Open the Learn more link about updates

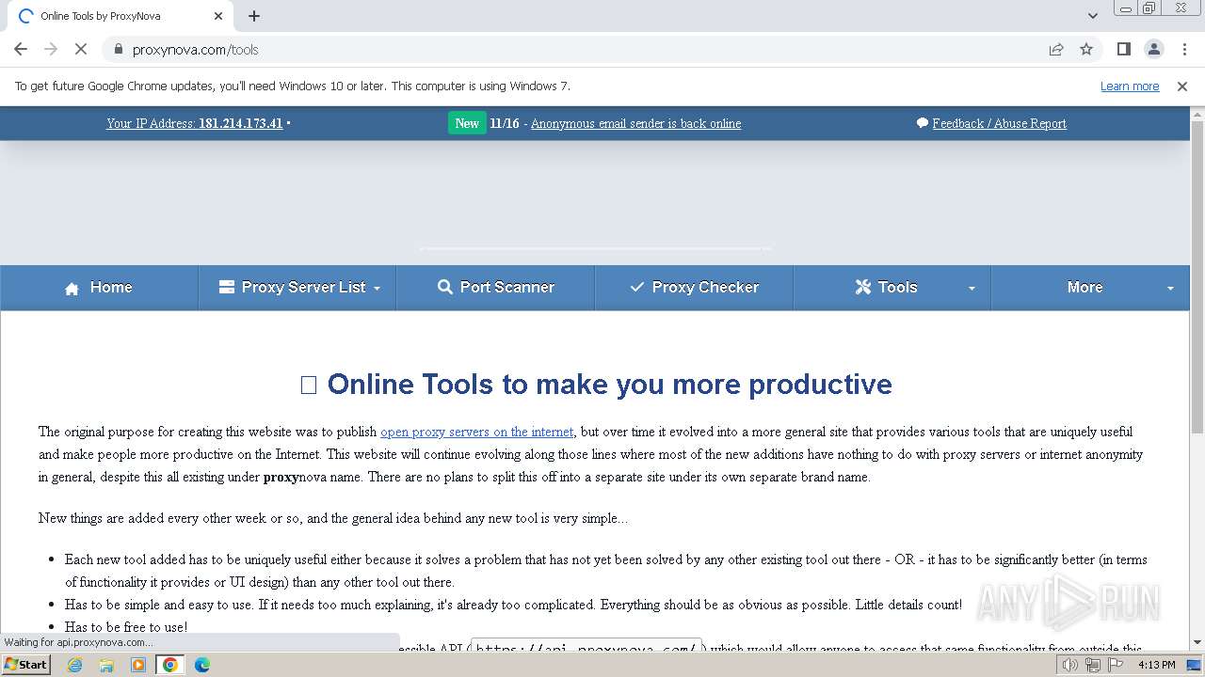point(1130,87)
